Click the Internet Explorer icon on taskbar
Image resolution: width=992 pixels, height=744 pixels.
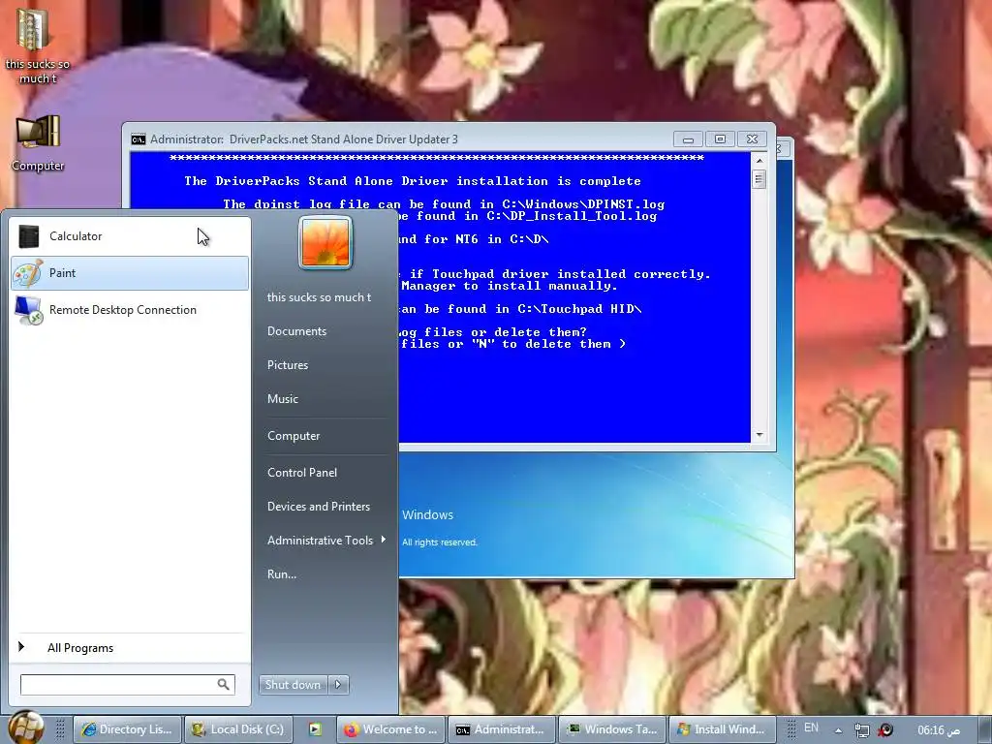pyautogui.click(x=88, y=729)
